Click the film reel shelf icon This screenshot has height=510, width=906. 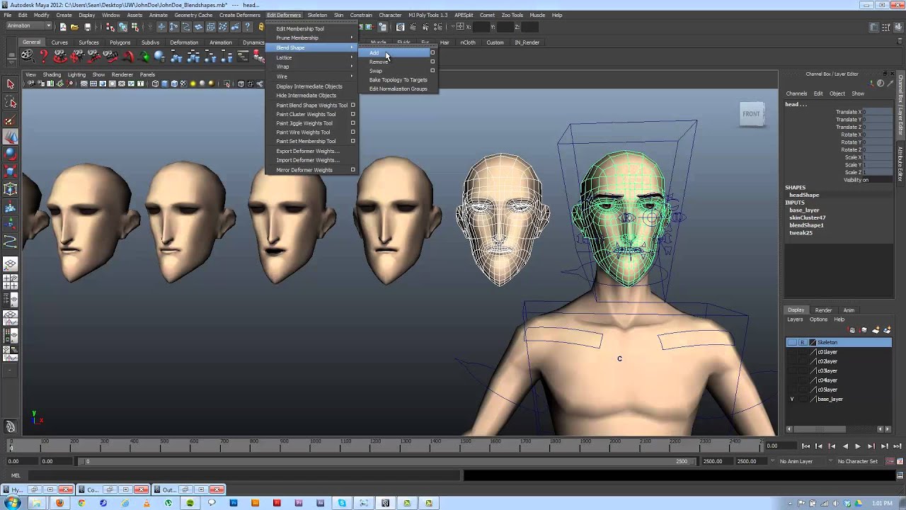coord(27,56)
